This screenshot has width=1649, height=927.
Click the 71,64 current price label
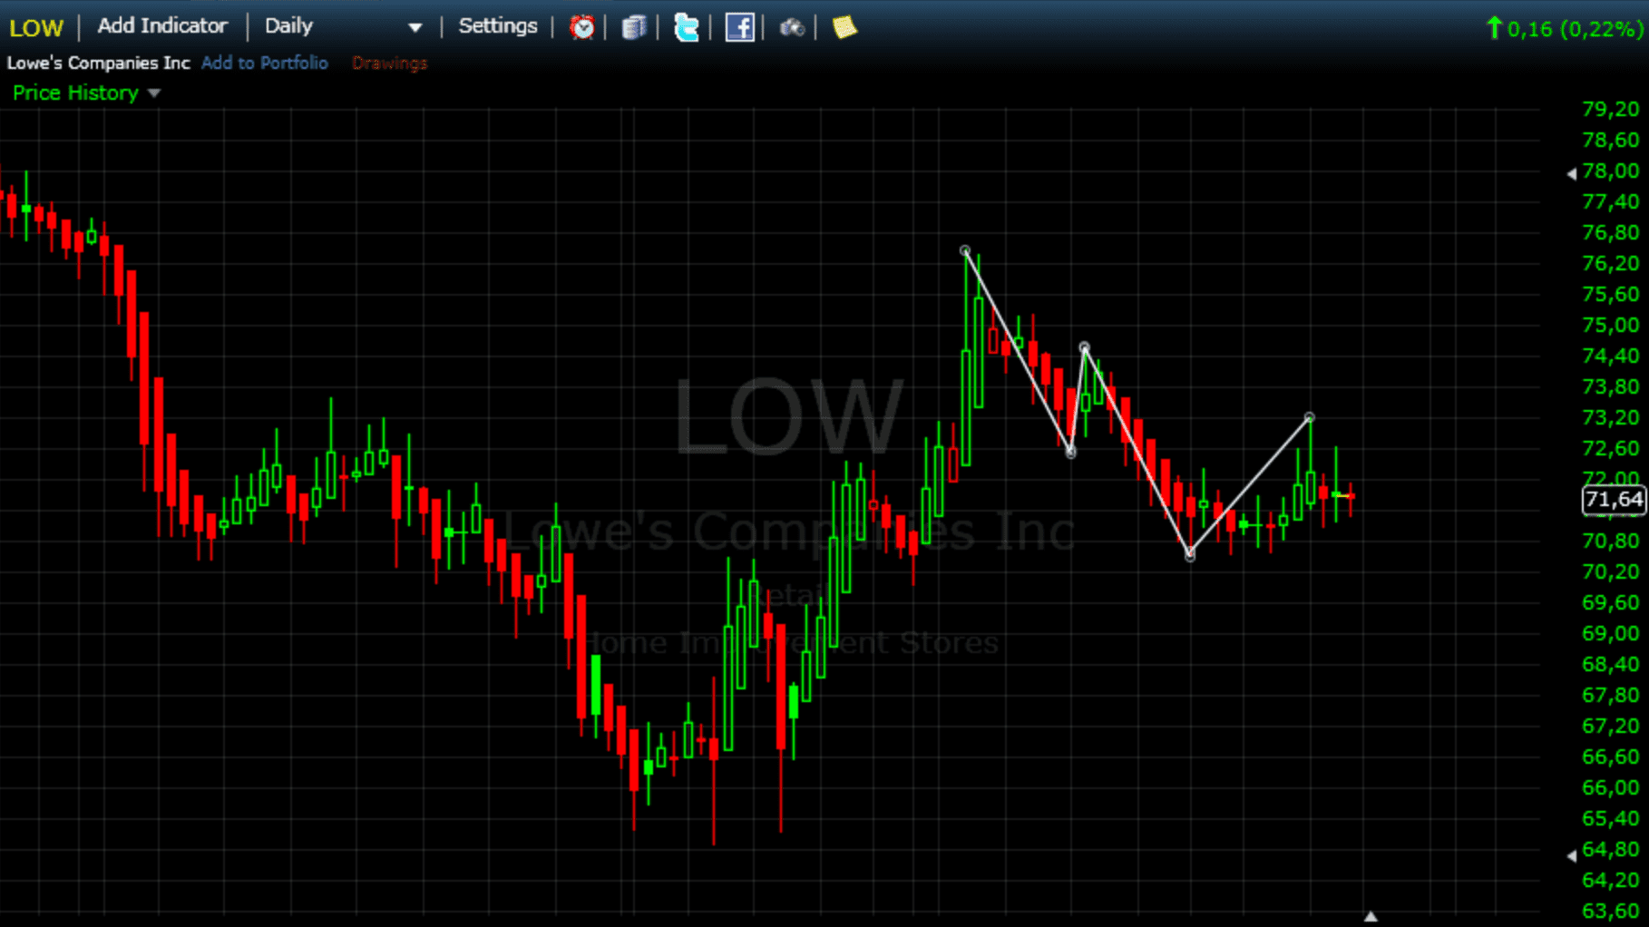tap(1614, 499)
